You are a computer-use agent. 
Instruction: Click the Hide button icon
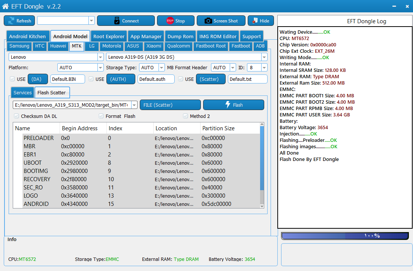(255, 21)
